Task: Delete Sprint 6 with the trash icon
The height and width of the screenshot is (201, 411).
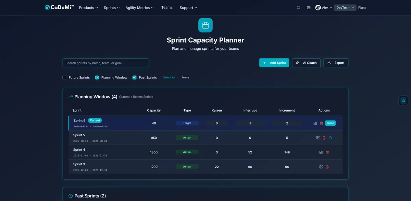Action: click(321, 123)
